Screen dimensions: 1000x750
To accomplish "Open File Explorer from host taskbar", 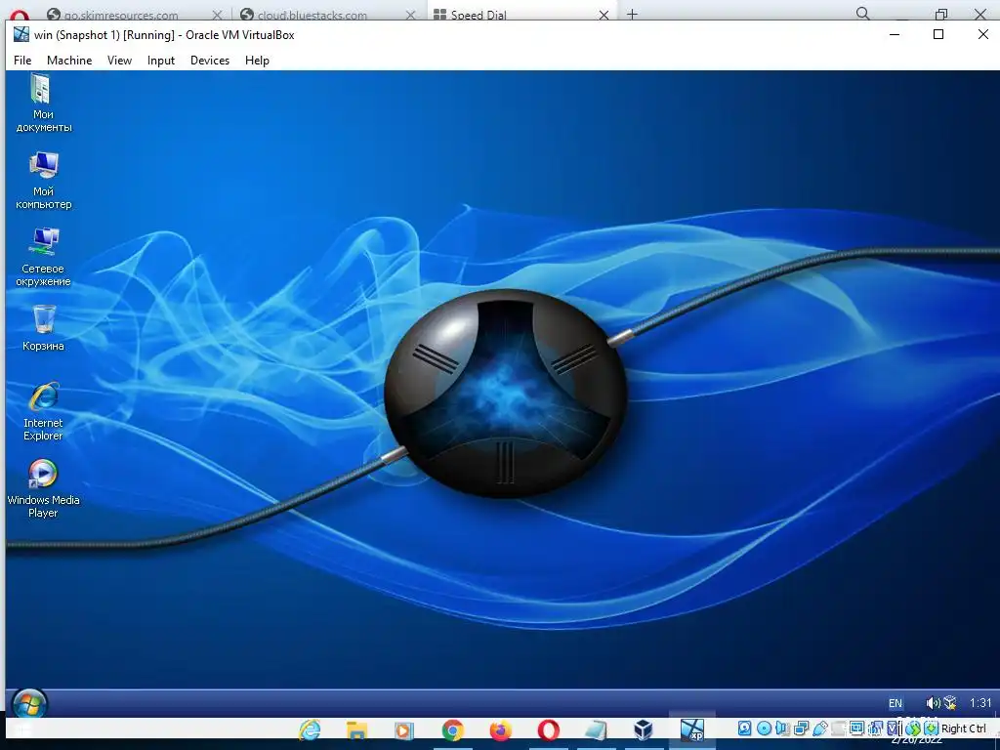I will point(356,729).
